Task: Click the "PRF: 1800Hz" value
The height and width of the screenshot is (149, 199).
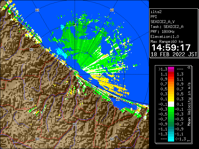Action: coord(163,32)
